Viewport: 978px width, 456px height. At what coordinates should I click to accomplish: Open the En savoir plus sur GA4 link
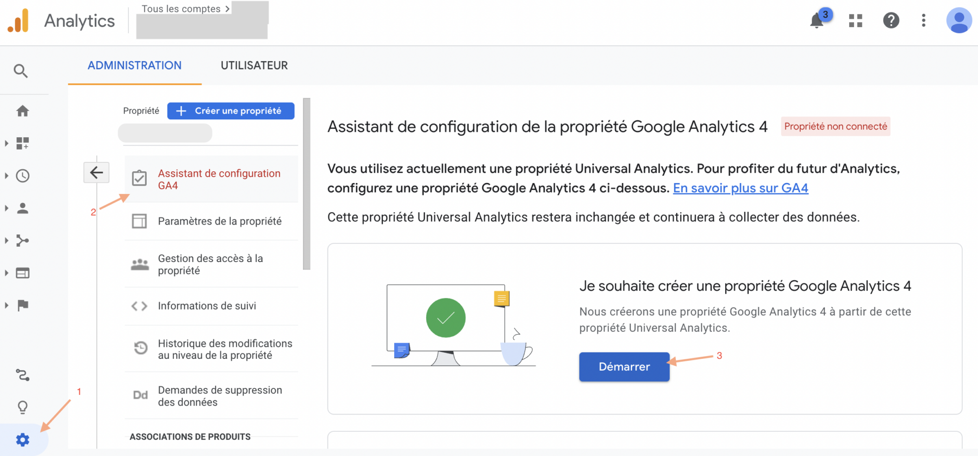pyautogui.click(x=740, y=188)
